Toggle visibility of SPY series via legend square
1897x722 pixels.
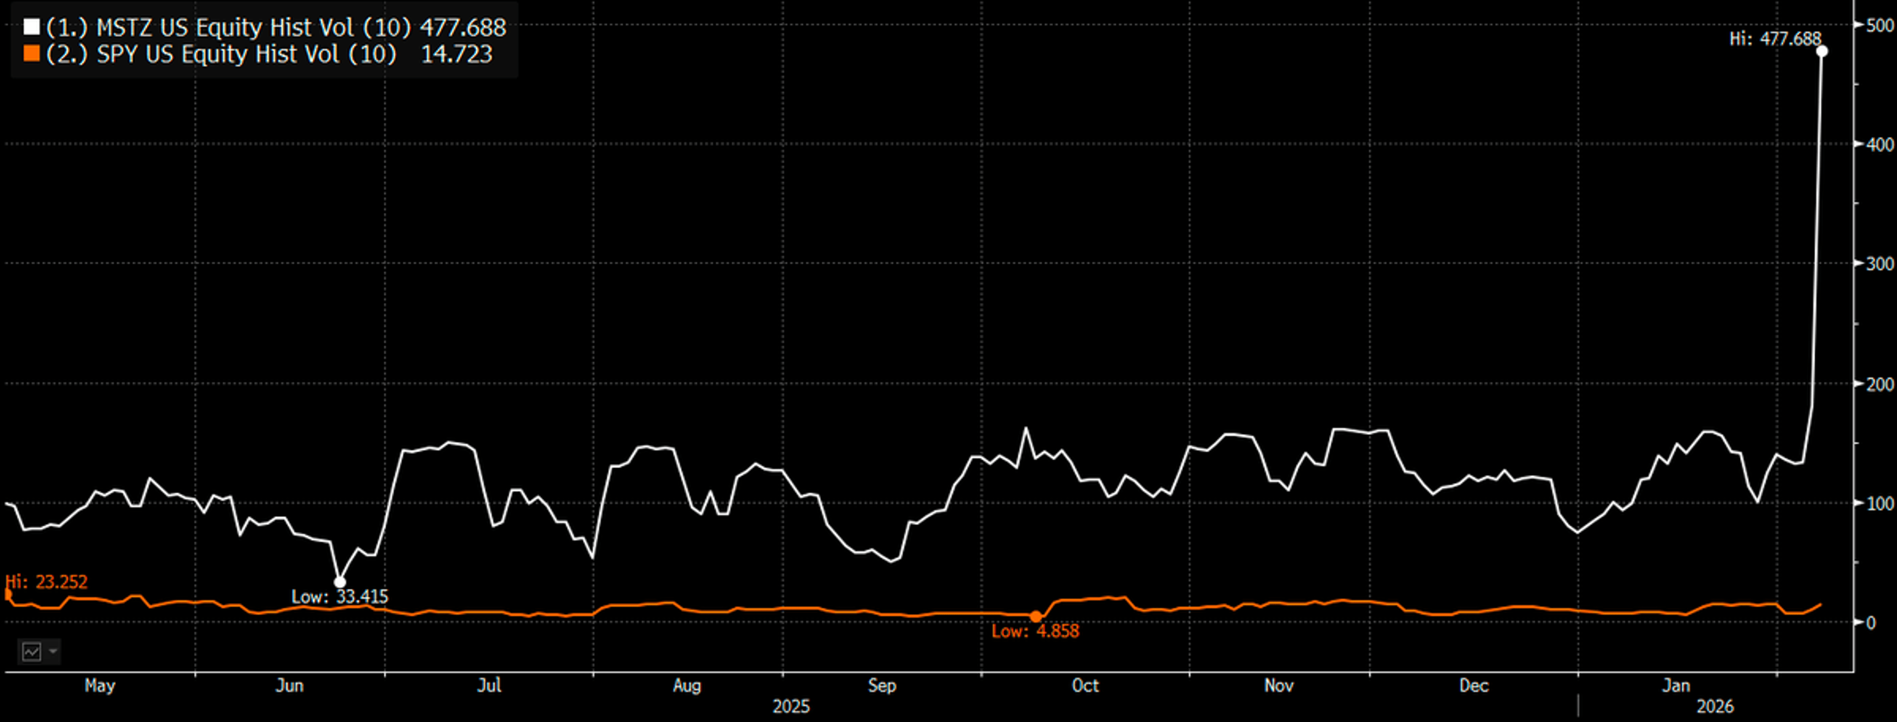[33, 54]
